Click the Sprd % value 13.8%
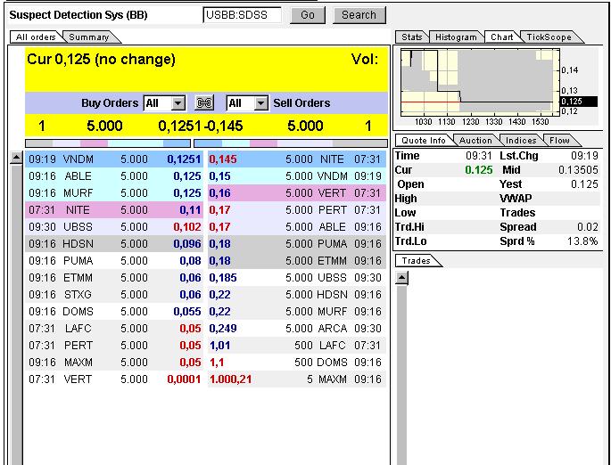The image size is (611, 465). [582, 241]
